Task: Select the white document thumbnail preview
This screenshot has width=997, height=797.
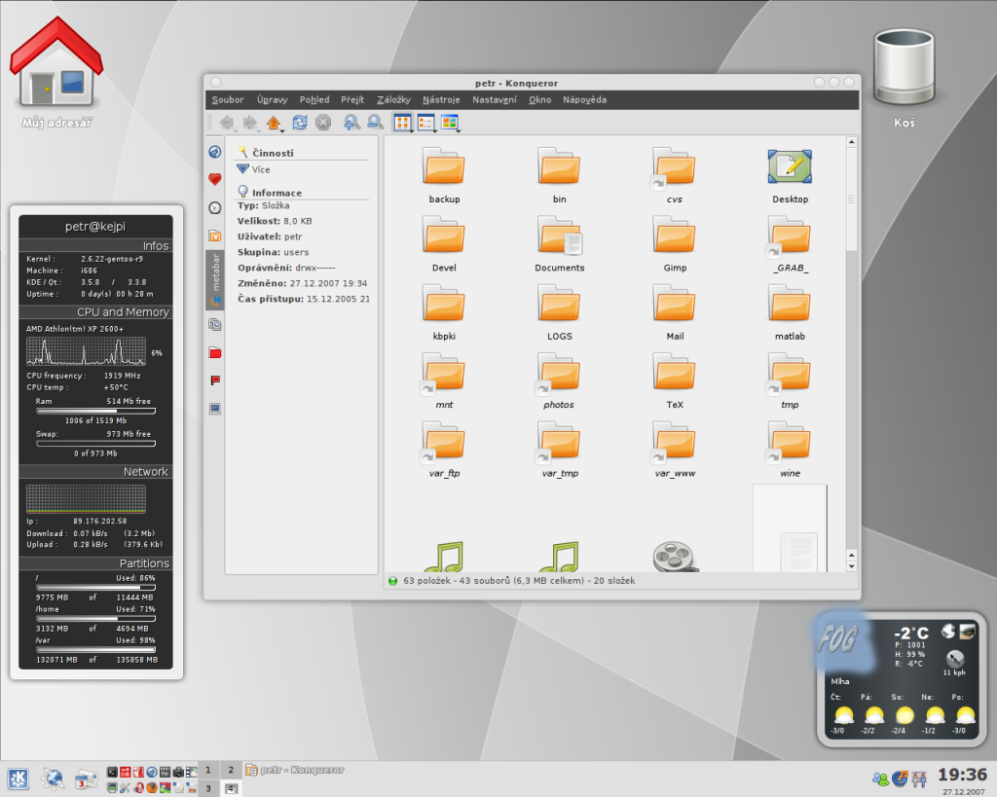Action: pos(790,528)
